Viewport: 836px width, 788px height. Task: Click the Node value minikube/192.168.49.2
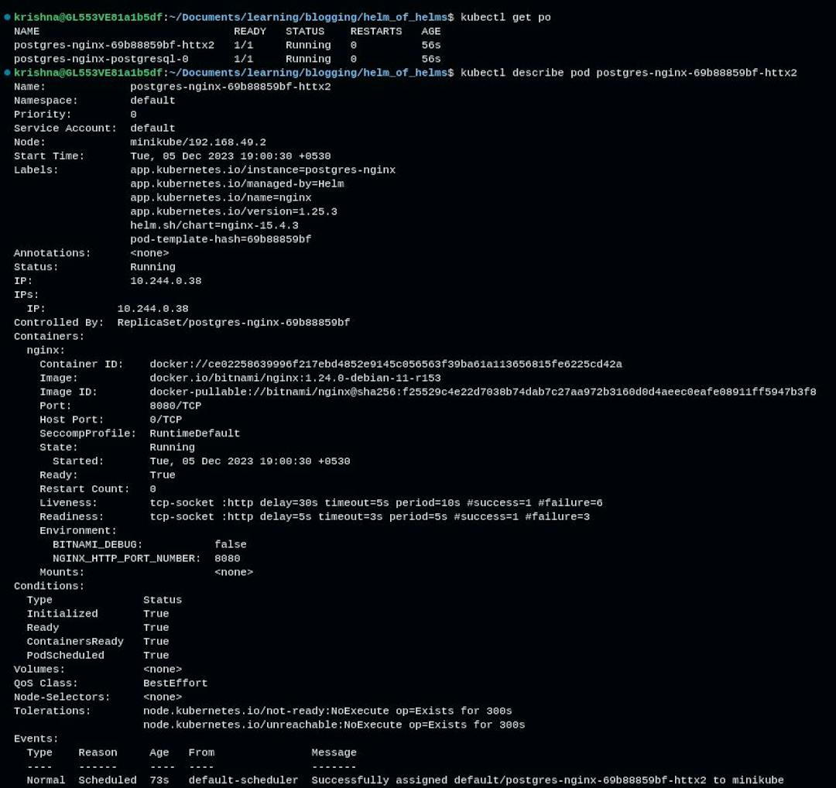point(197,142)
